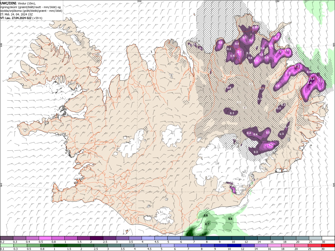Click the 1.9 snowfall value on the map

(279, 52)
